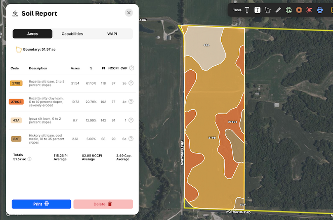
Task: Open help icon for 43A row
Action: 131,120
